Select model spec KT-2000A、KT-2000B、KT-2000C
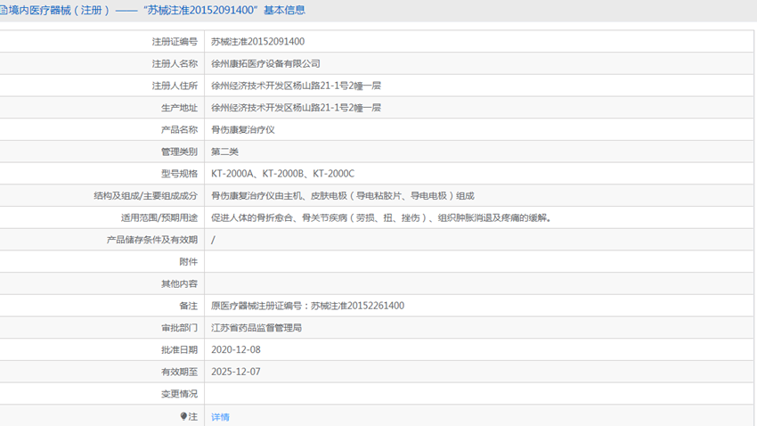 pos(282,174)
